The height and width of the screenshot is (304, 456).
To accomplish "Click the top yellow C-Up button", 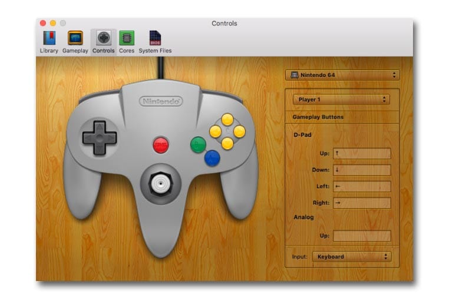I will [x=227, y=119].
